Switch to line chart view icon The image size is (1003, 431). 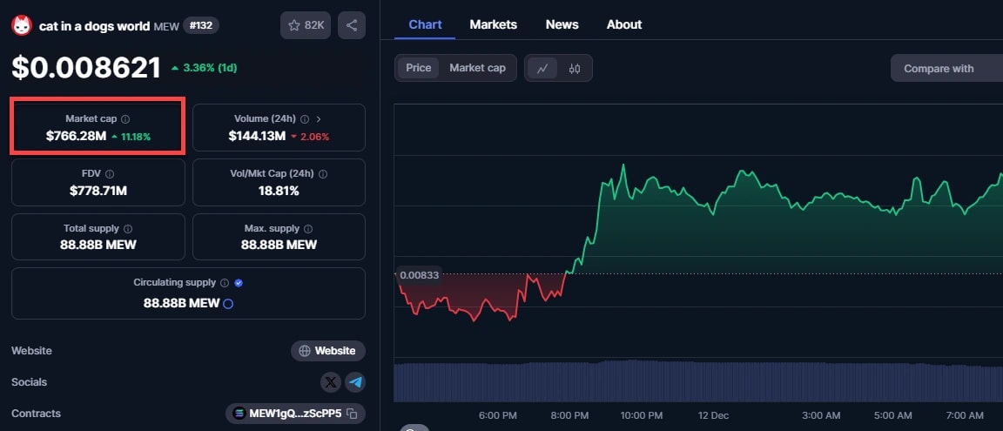coord(542,68)
